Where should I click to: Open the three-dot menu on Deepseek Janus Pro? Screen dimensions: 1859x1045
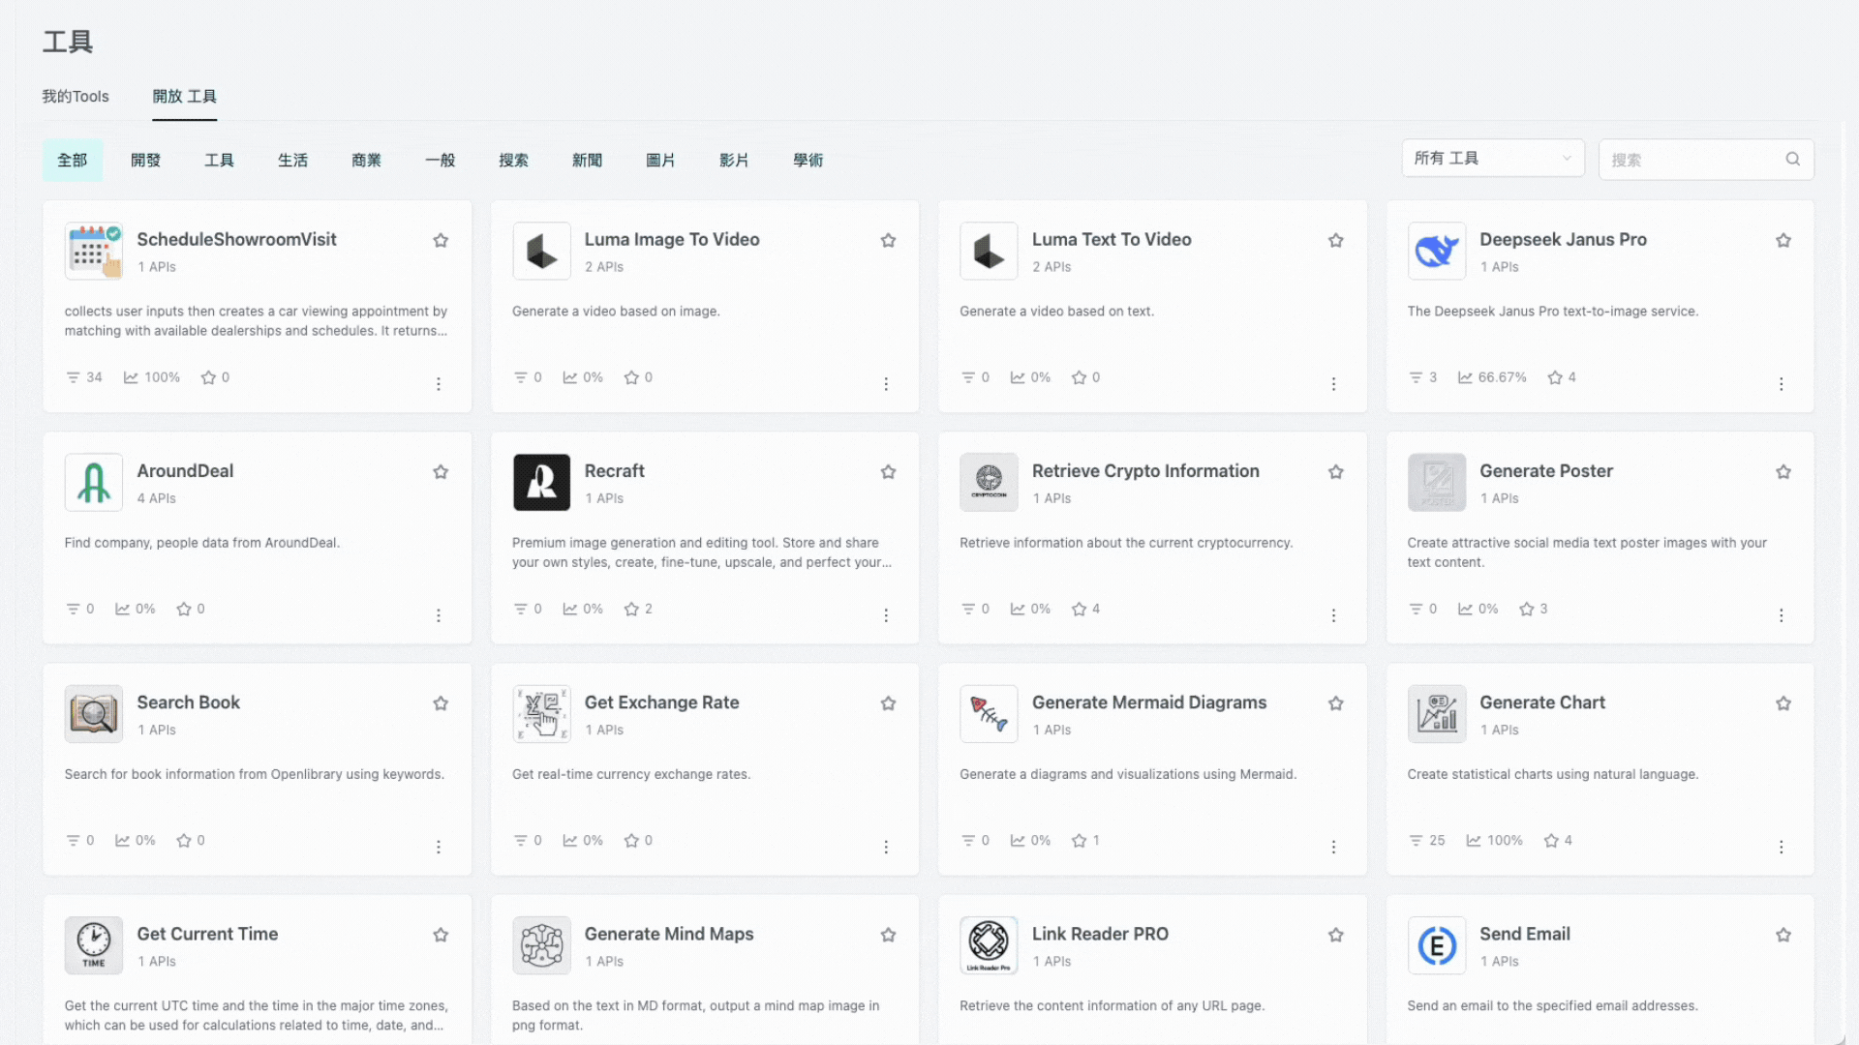point(1781,384)
